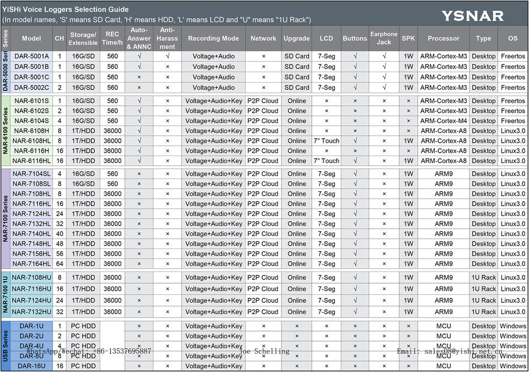The height and width of the screenshot is (372, 529).
Task: Click the 'DAR-5002C' model cell
Action: pos(31,88)
